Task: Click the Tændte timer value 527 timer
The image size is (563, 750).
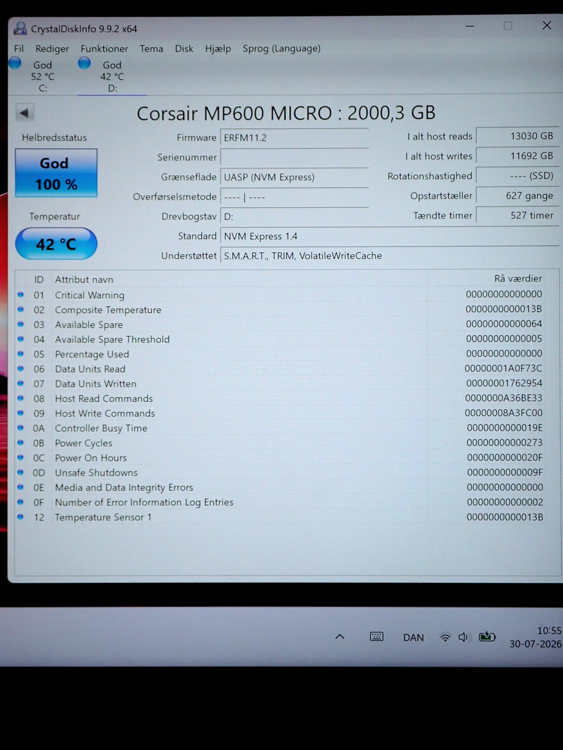Action: tap(517, 215)
